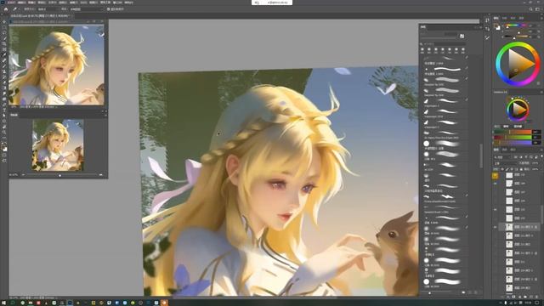
Task: Click the brush search field
Action: click(x=444, y=44)
